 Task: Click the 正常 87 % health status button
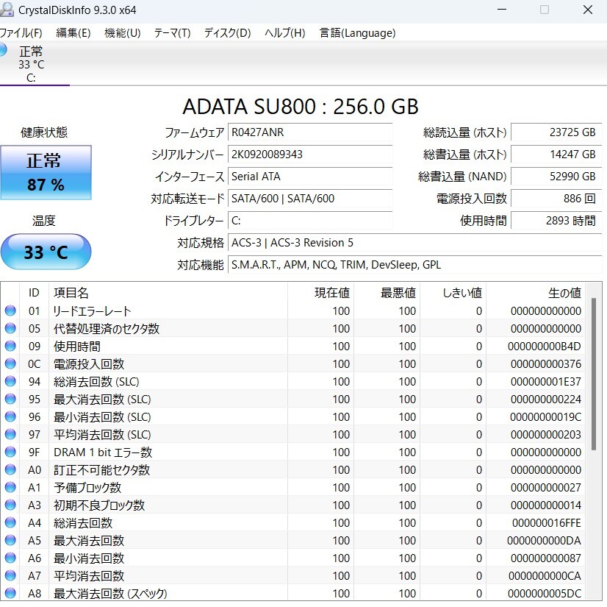(46, 172)
